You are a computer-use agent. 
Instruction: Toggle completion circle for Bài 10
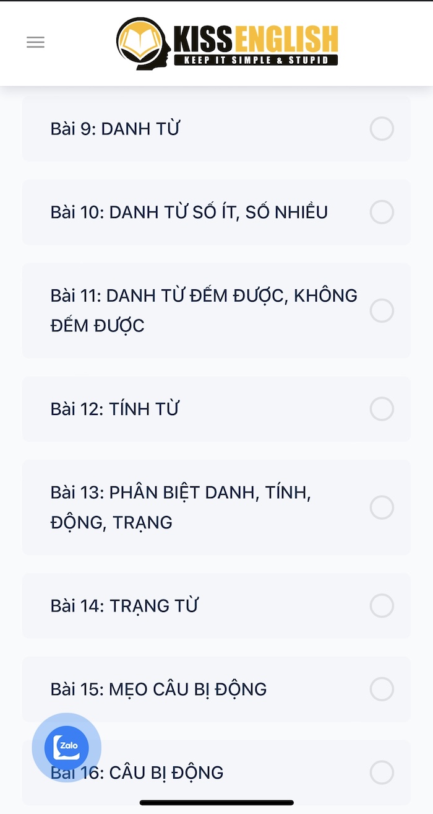382,212
